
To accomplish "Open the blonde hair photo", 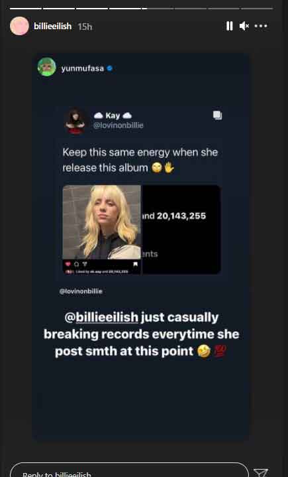I will [x=102, y=222].
